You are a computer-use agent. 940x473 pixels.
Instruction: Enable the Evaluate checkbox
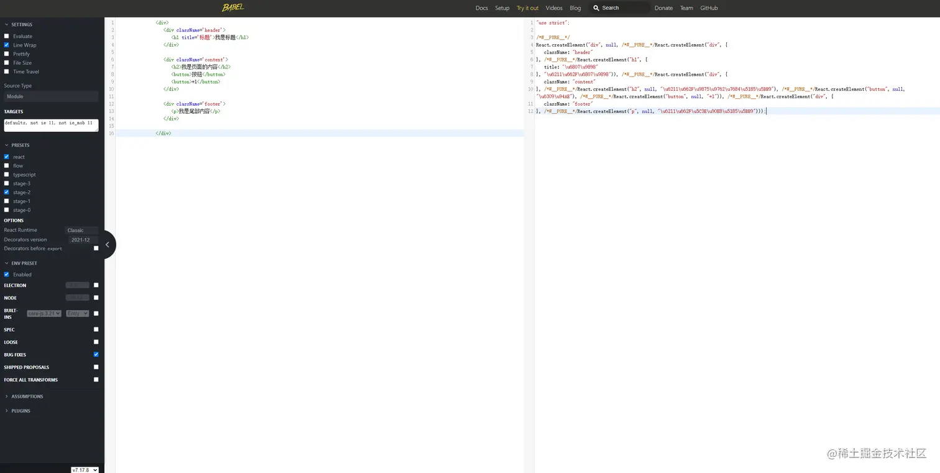pyautogui.click(x=7, y=36)
